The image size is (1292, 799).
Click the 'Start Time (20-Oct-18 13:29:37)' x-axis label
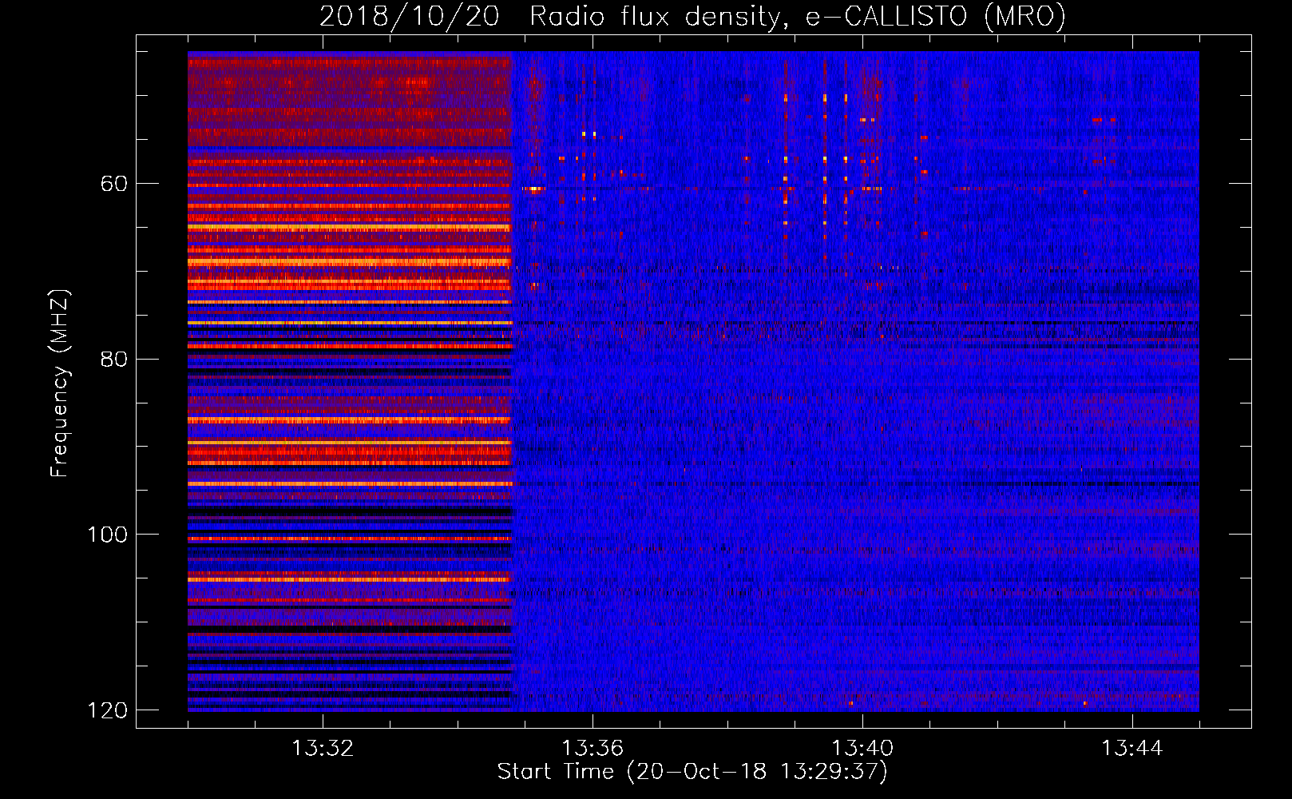(x=692, y=772)
